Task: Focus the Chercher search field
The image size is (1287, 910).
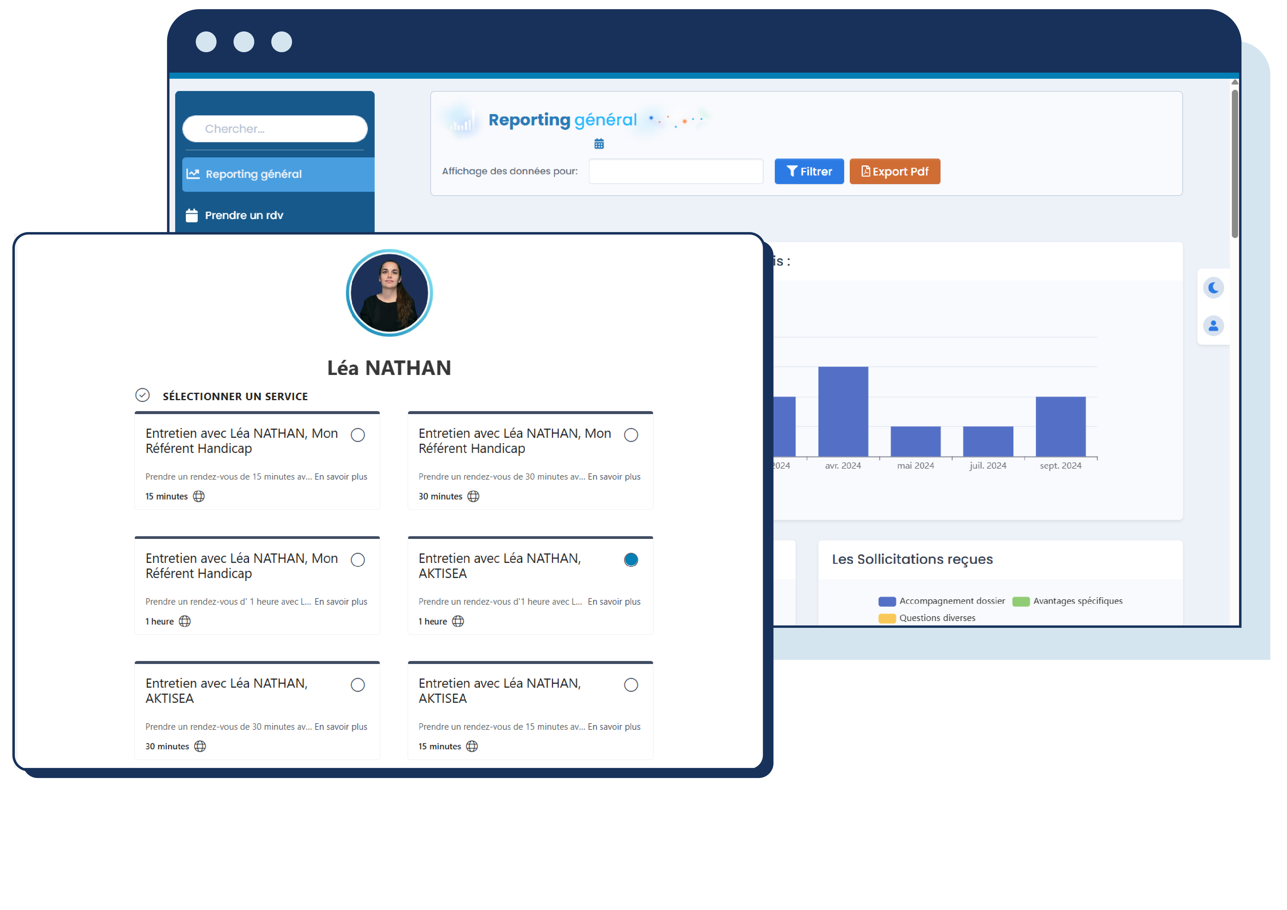Action: click(275, 129)
